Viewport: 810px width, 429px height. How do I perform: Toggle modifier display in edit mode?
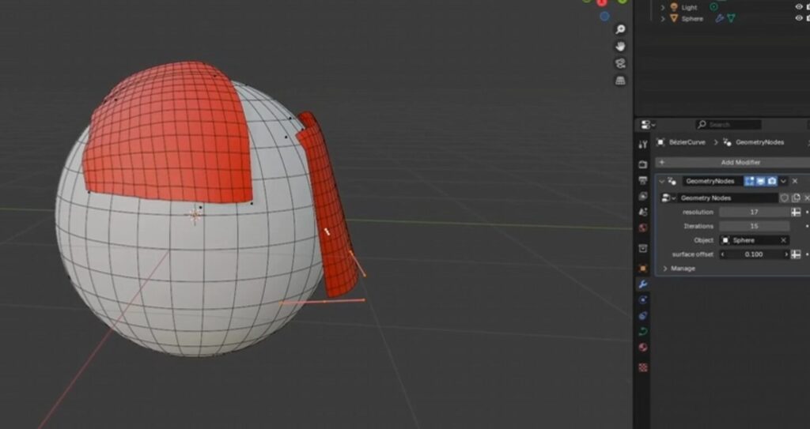tap(750, 181)
